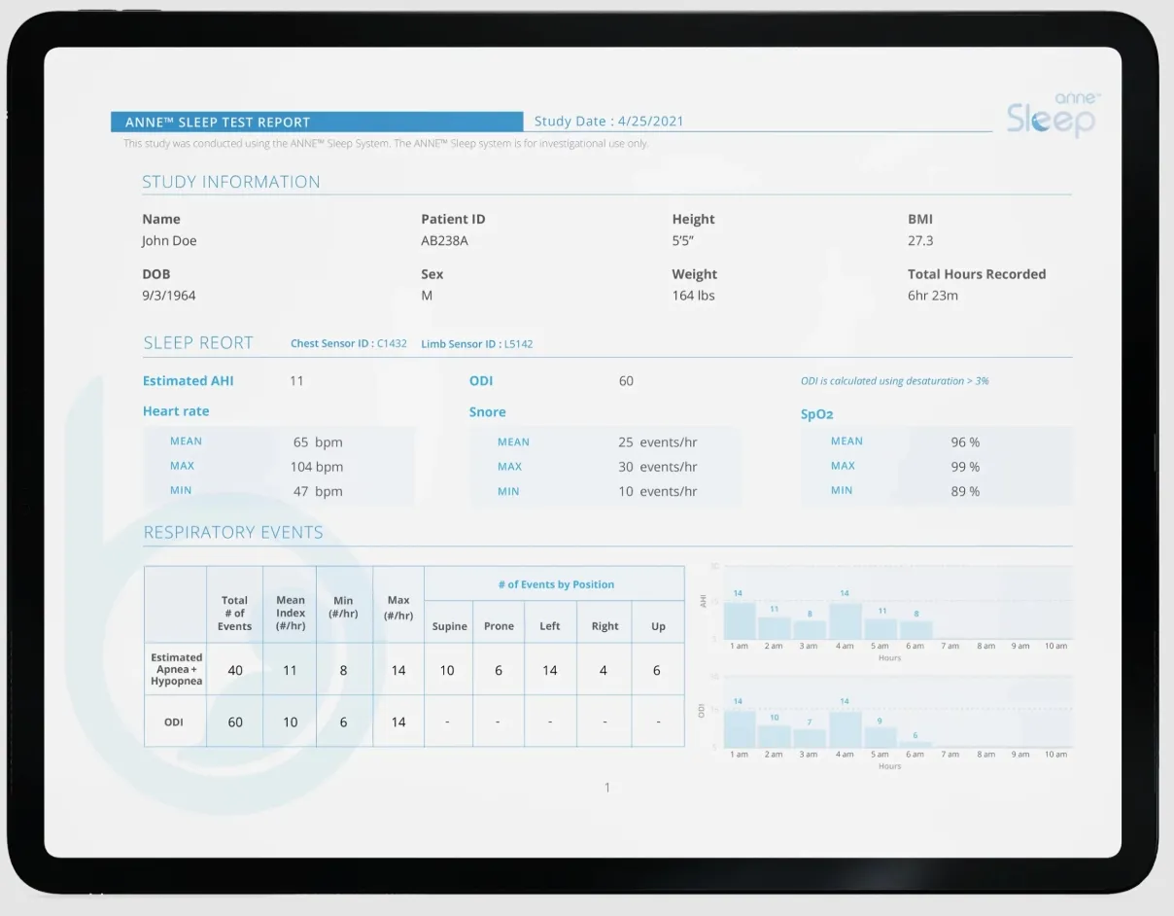Viewport: 1174px width, 916px height.
Task: Click the Estimated Apnea + Hypopnea row label
Action: (177, 669)
